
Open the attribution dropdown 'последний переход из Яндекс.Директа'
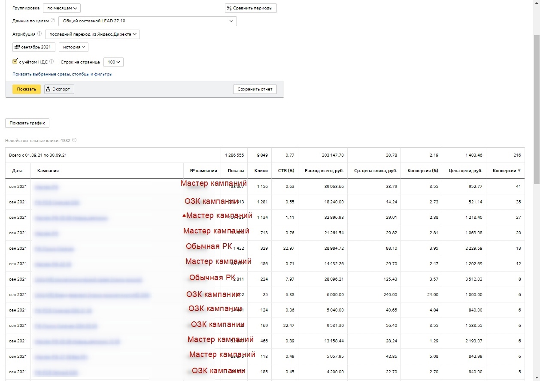[92, 34]
